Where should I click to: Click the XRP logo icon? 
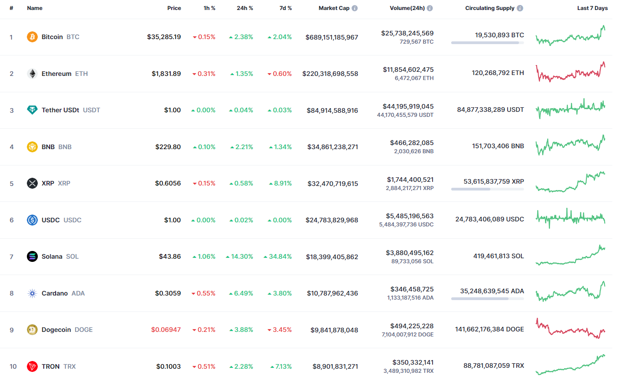point(32,183)
